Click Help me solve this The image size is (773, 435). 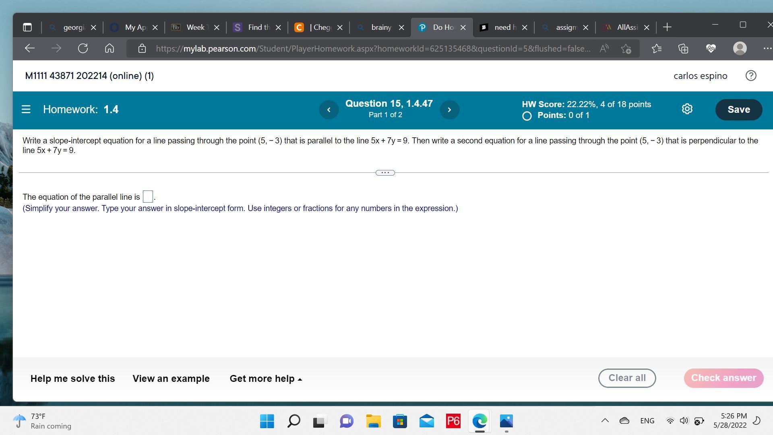(x=72, y=379)
